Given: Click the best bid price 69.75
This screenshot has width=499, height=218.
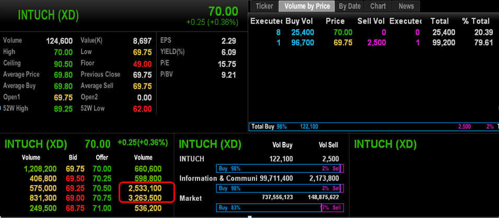Looking at the screenshot, I should click(75, 169).
